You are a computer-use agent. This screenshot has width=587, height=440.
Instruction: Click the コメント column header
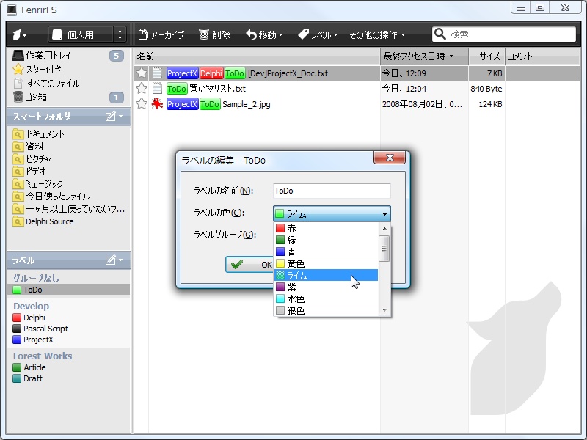click(x=542, y=56)
